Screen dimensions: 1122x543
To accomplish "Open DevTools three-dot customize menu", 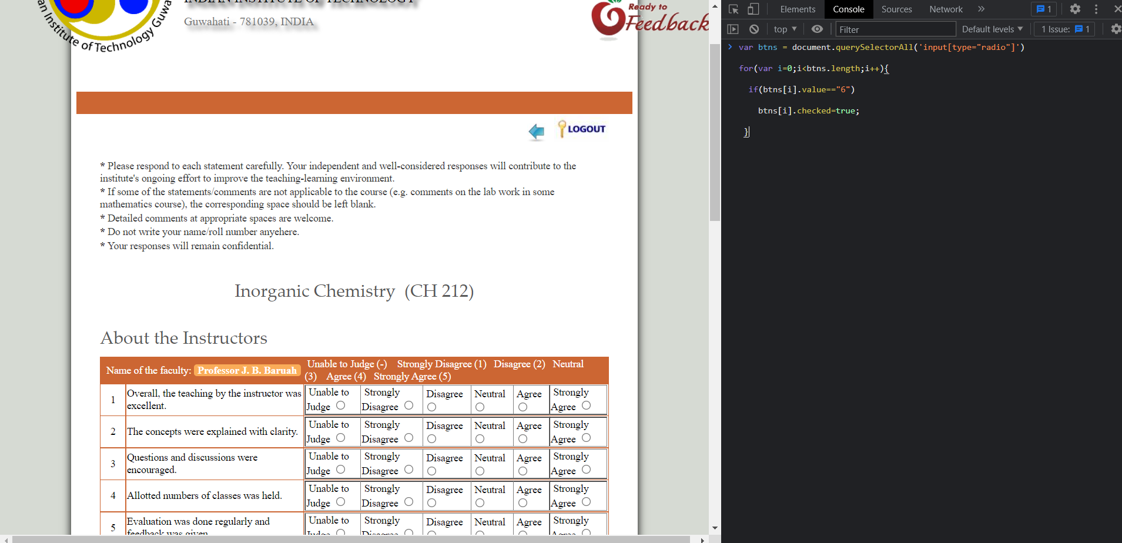I will pyautogui.click(x=1096, y=9).
